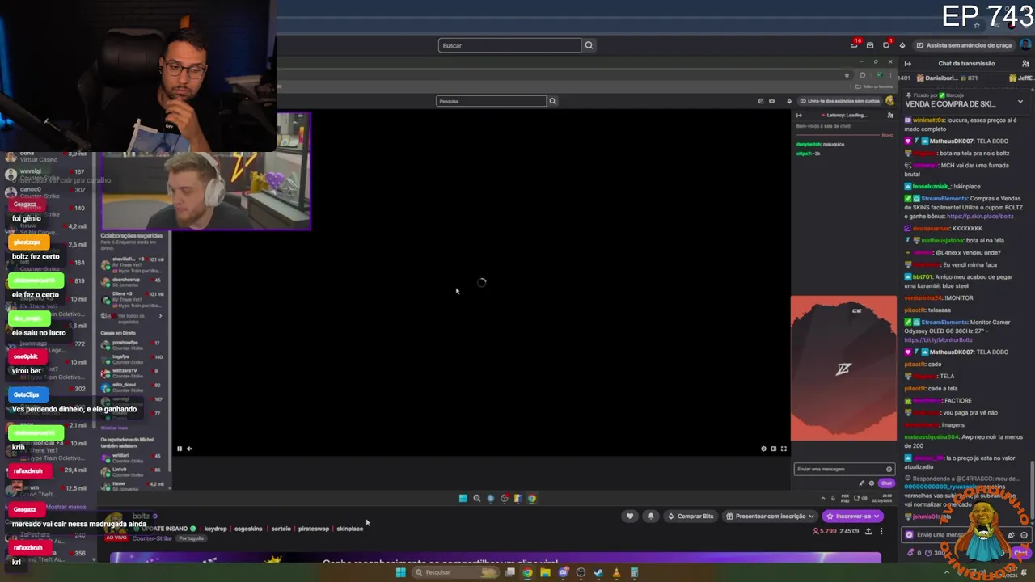The width and height of the screenshot is (1035, 582).
Task: Click the Buscar search field at top
Action: pyautogui.click(x=509, y=45)
